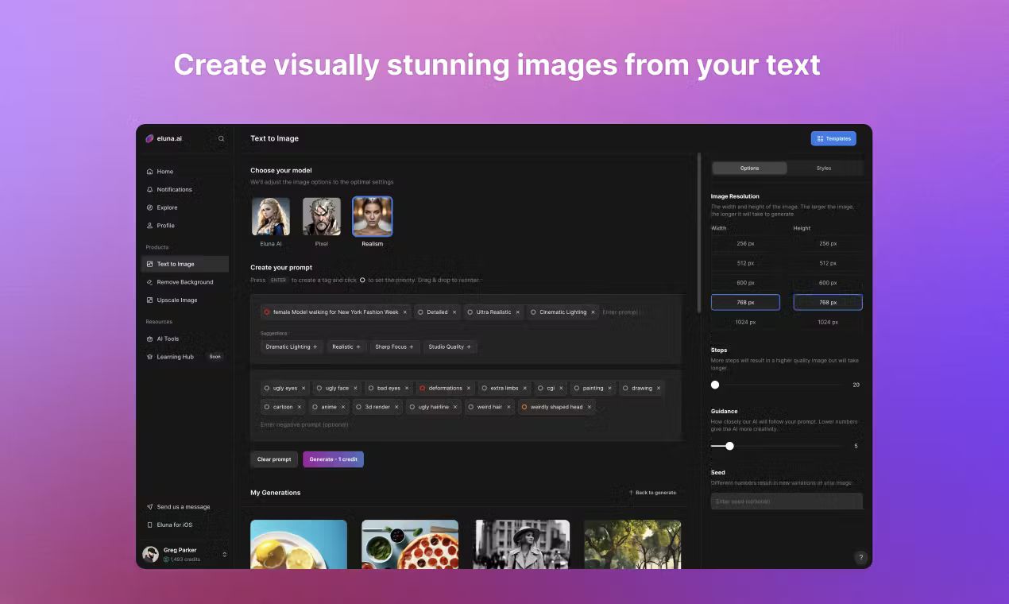This screenshot has height=604, width=1009.
Task: Click the Generate - 1 credit button
Action: point(333,459)
